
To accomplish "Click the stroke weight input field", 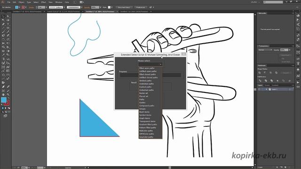I will tap(41, 8).
